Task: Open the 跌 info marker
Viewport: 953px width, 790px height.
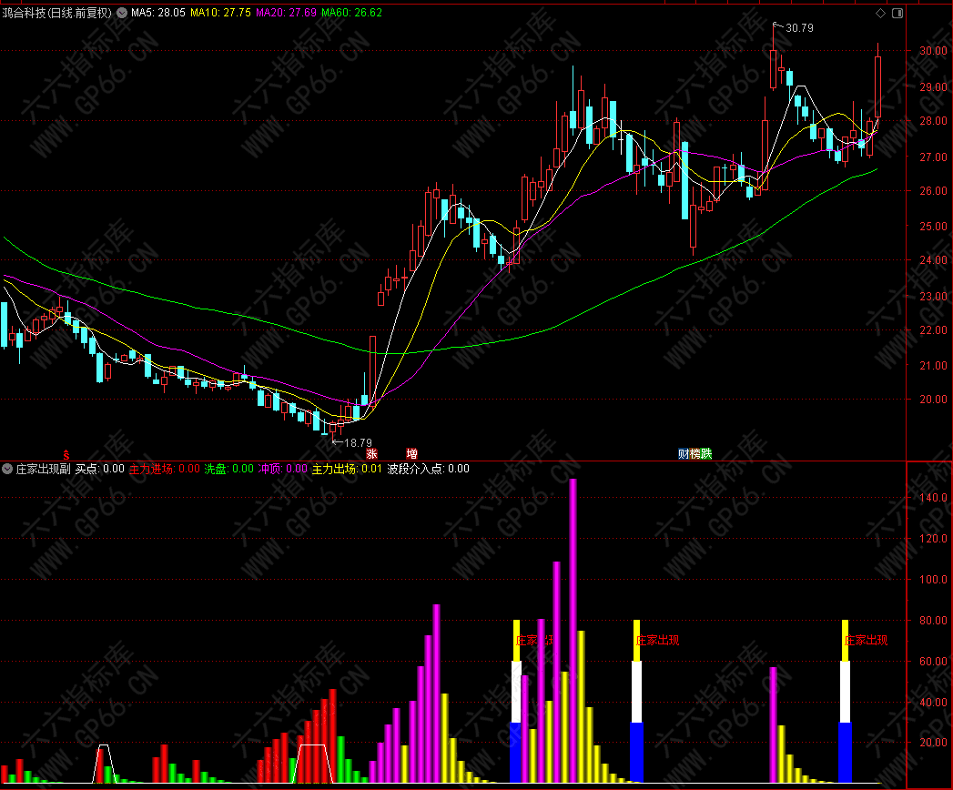Action: coord(705,454)
